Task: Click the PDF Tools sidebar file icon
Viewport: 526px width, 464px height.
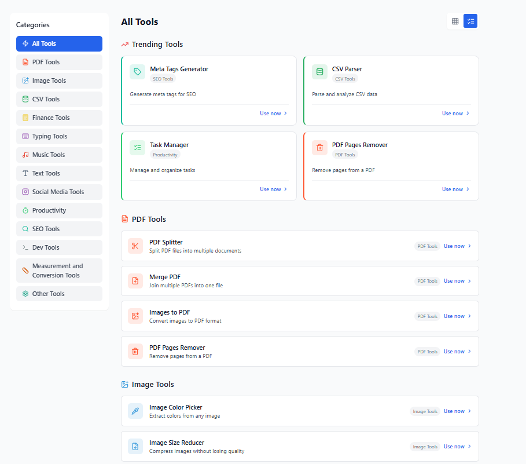Action: pyautogui.click(x=25, y=62)
